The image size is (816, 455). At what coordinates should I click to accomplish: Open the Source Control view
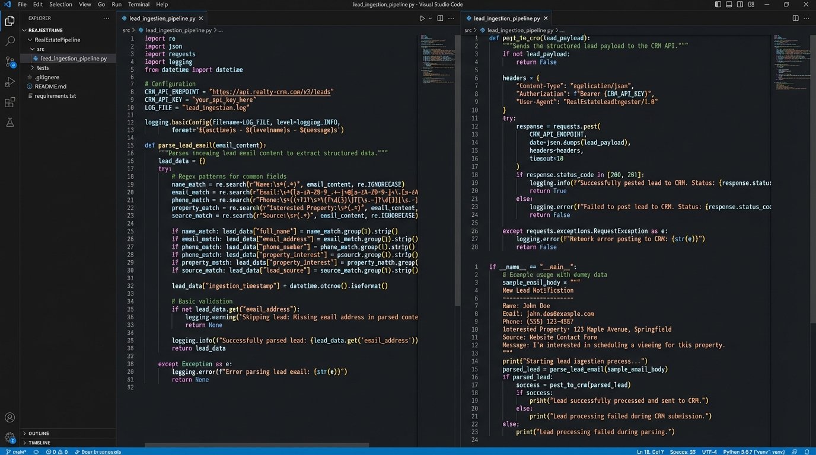(x=10, y=62)
